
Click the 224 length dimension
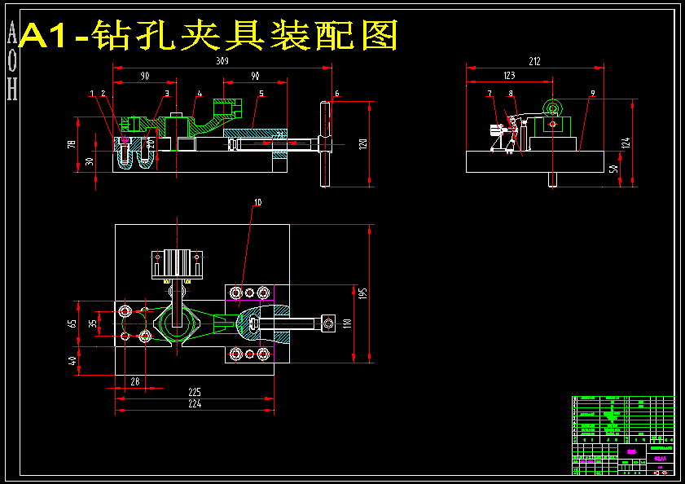point(195,404)
